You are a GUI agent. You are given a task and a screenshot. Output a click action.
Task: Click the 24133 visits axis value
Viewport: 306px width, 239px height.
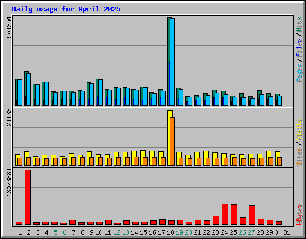pyautogui.click(x=9, y=118)
